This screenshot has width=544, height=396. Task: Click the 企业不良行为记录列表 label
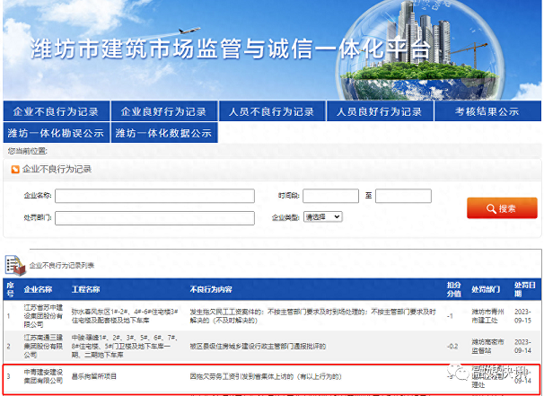(62, 266)
